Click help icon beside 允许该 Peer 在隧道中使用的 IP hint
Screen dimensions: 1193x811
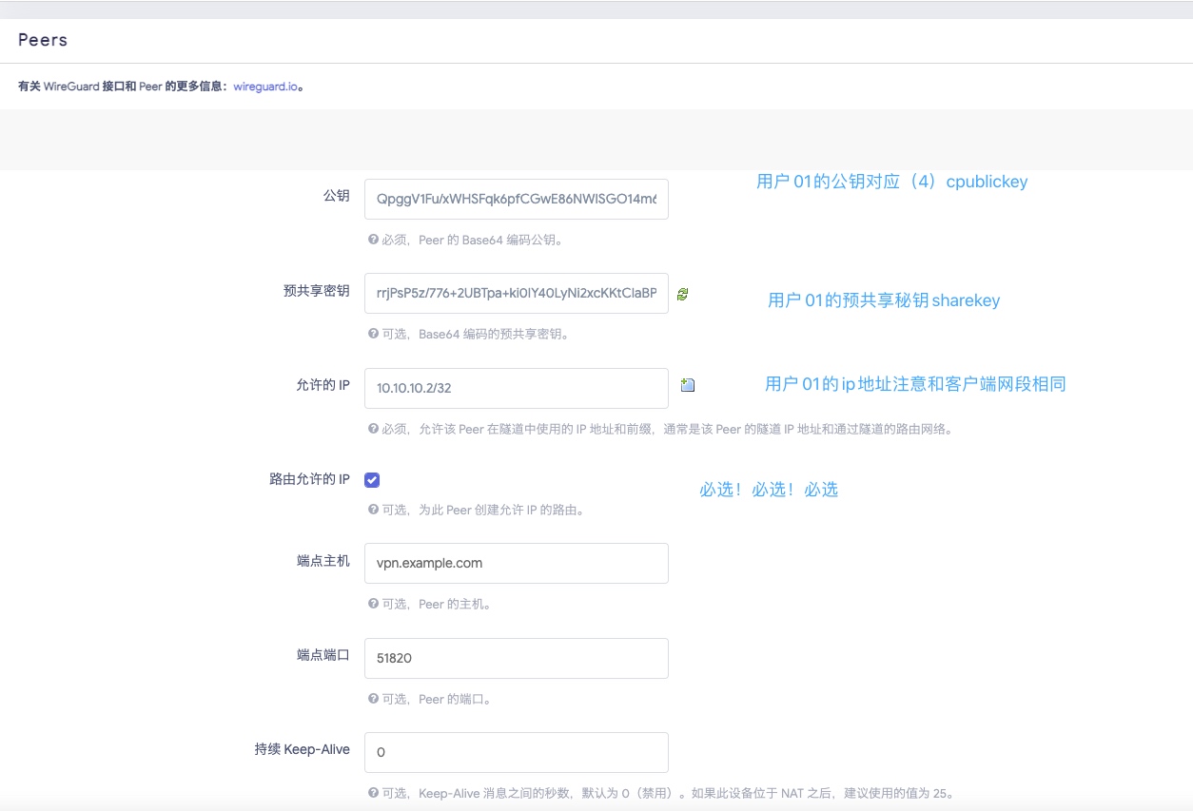pos(373,429)
